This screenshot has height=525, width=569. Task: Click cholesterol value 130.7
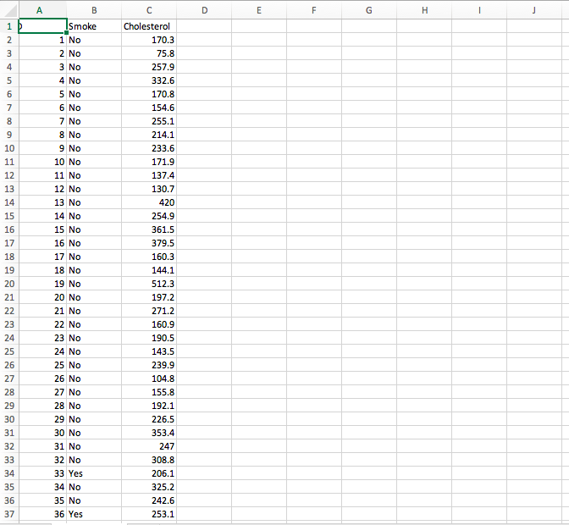click(x=149, y=189)
